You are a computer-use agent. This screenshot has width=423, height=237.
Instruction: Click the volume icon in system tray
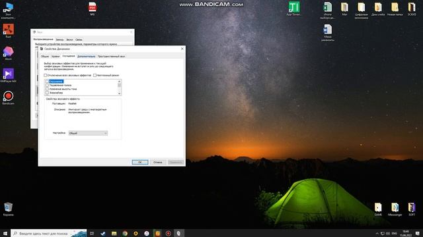click(x=388, y=233)
